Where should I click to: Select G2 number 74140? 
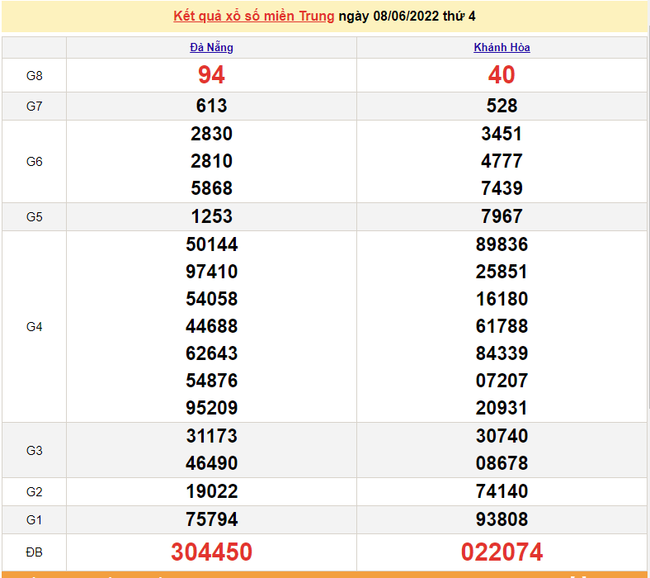502,491
